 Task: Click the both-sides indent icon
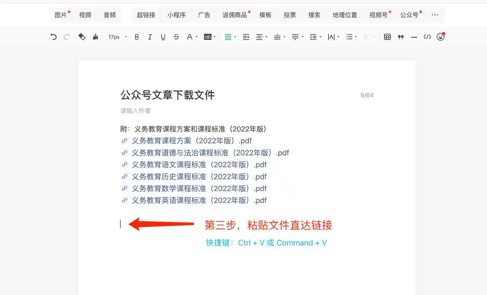point(259,37)
